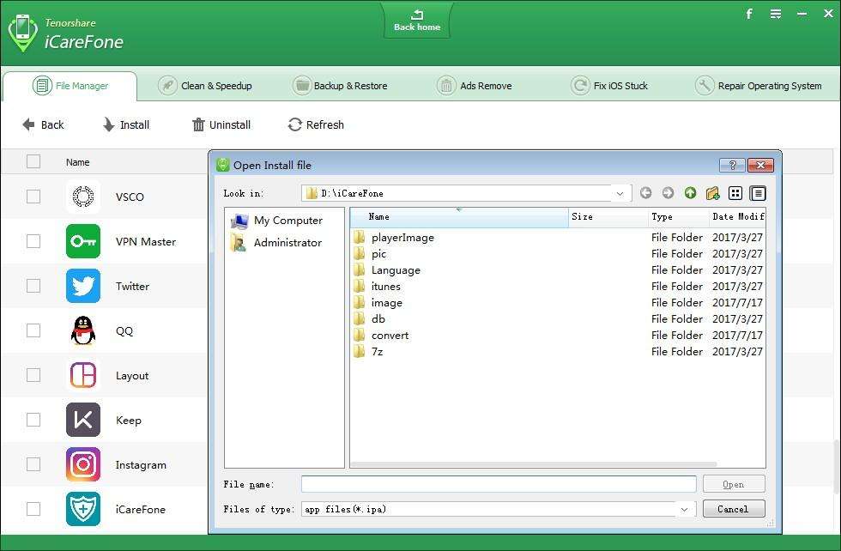Go to parent directory with up arrow
This screenshot has height=551, width=841.
tap(690, 193)
